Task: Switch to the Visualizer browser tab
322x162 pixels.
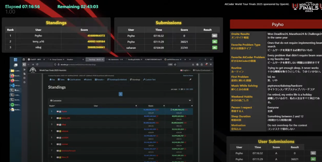Action: [75, 59]
